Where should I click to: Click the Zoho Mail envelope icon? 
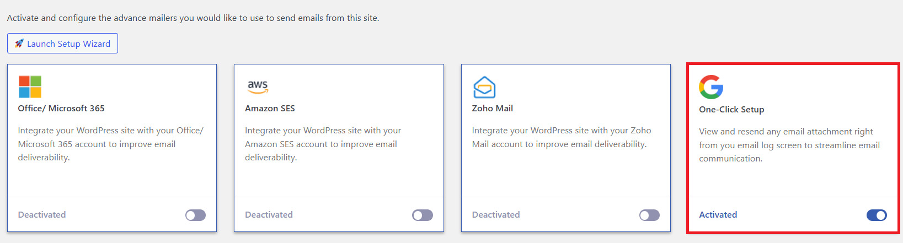click(484, 87)
